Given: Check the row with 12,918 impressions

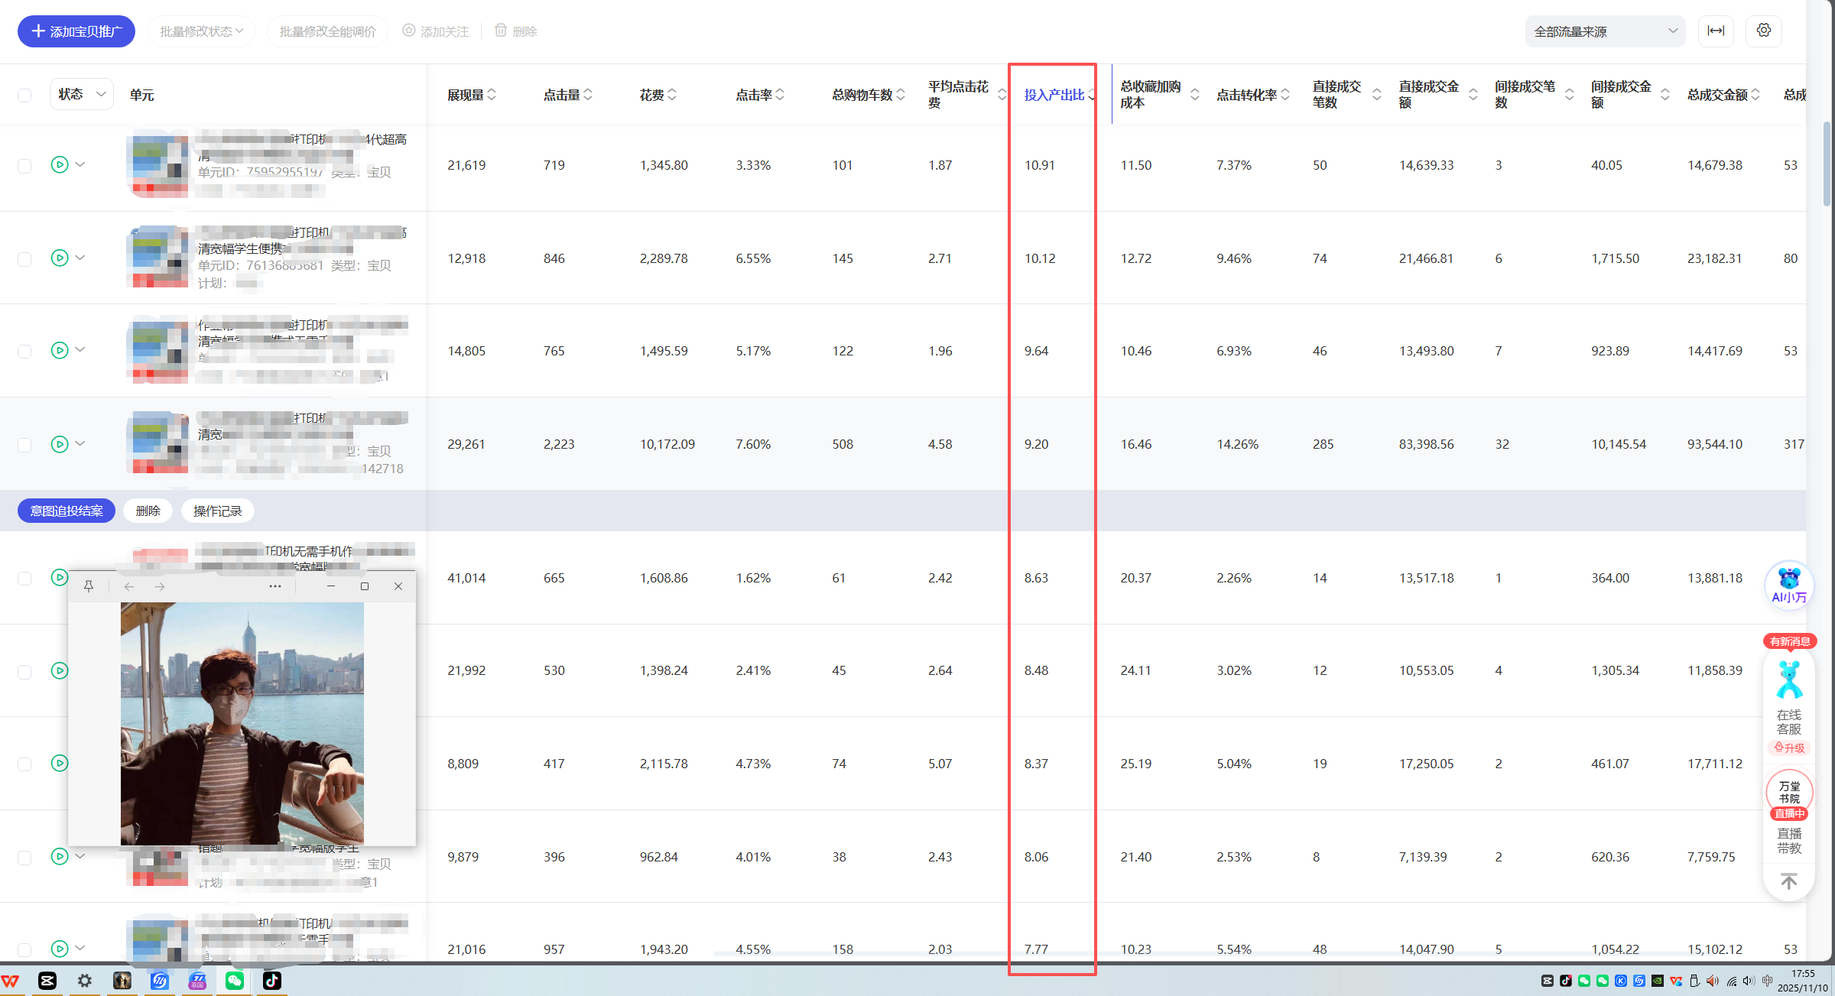Looking at the screenshot, I should pos(24,259).
